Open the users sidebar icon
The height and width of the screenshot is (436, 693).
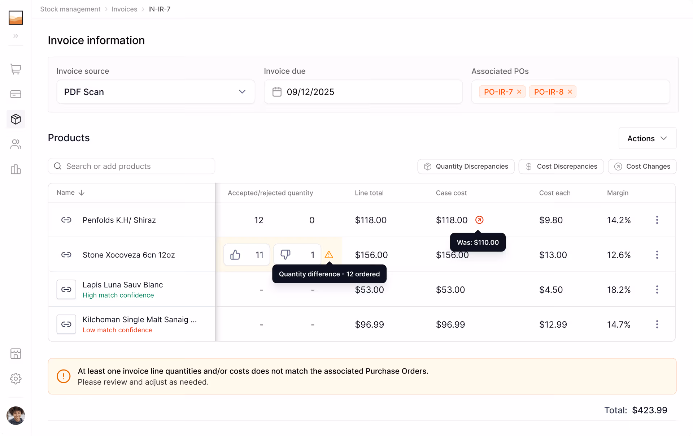[x=16, y=144]
